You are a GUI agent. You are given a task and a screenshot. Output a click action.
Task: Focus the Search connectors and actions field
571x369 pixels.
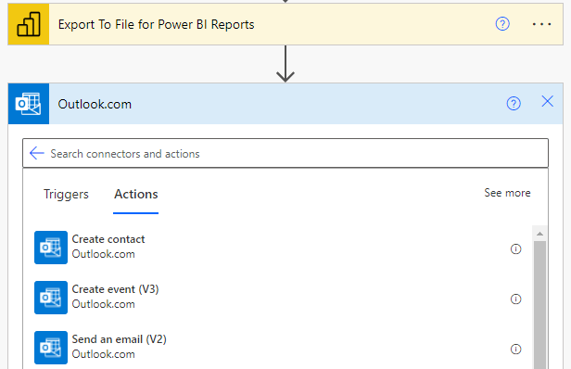tap(285, 153)
